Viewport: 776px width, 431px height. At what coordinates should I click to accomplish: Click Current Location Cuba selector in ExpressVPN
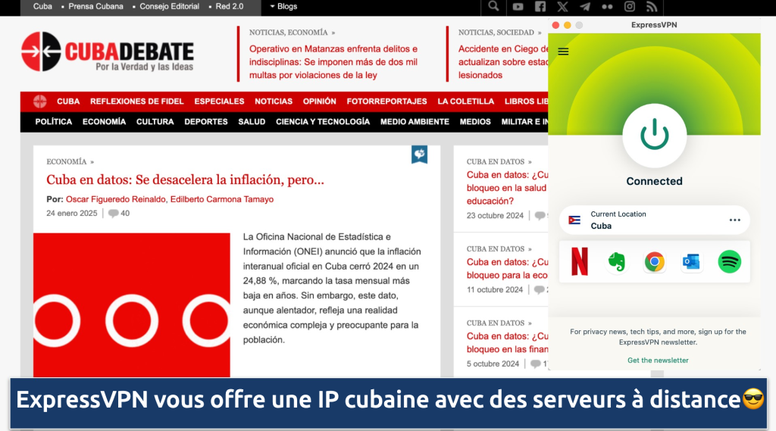point(654,220)
